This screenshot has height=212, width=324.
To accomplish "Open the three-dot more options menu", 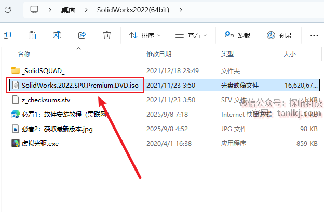I will click(x=314, y=35).
